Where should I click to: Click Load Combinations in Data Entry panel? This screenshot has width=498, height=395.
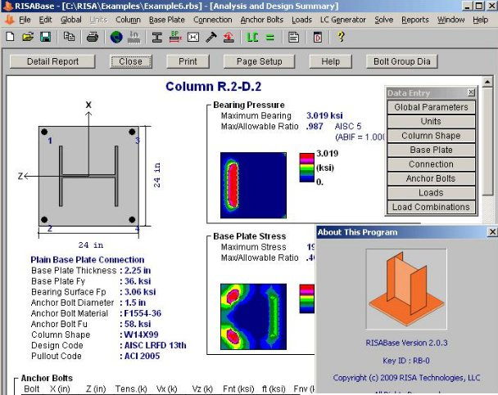coord(431,207)
